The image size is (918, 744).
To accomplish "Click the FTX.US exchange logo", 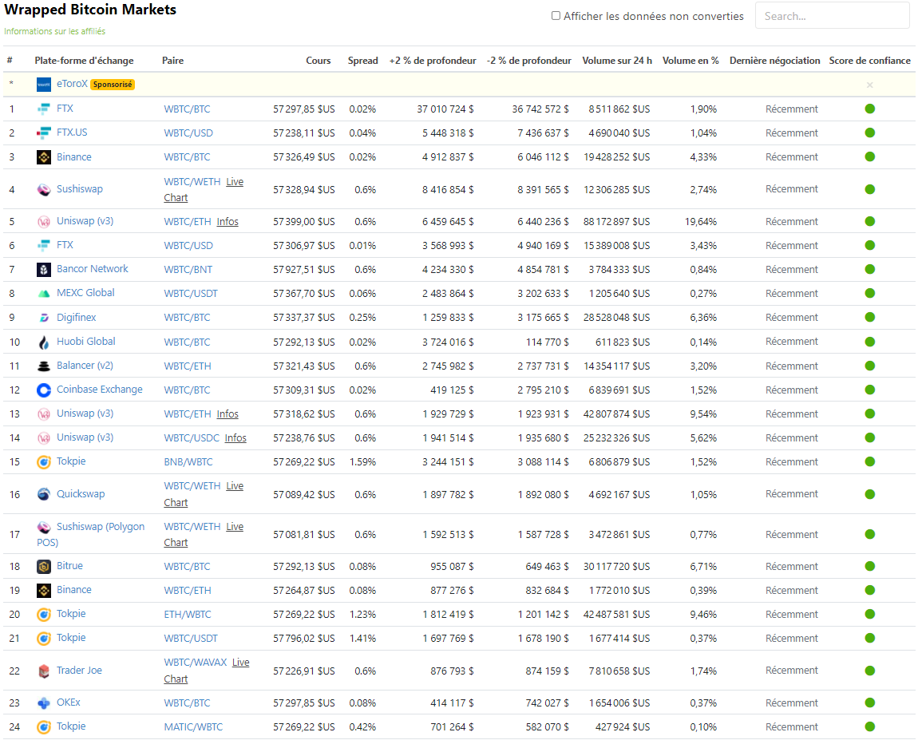I will (43, 133).
